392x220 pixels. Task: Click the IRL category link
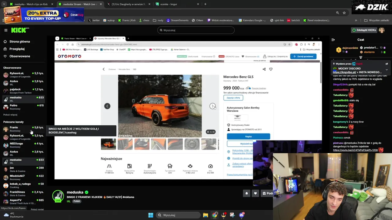[x=69, y=201]
